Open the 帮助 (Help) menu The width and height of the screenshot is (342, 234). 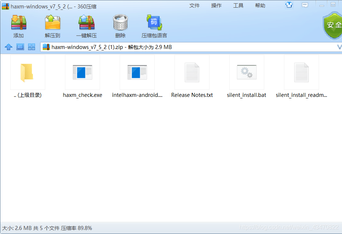(260, 5)
